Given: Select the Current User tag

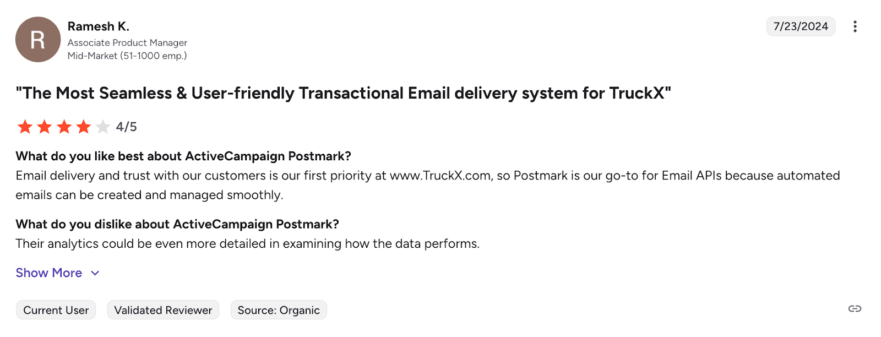Looking at the screenshot, I should 56,310.
